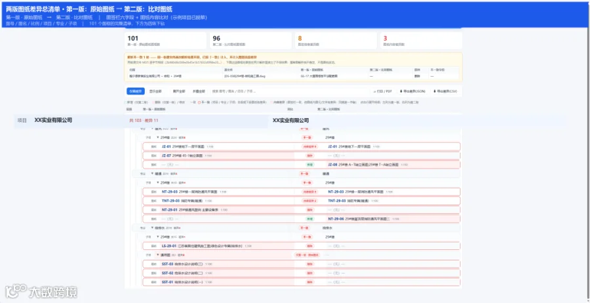Collapse the 通用图 sub-item group
Screen dimensions: 590x303
pos(158,255)
